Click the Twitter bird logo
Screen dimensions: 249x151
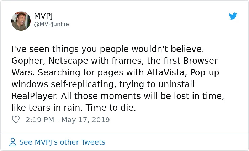(x=233, y=16)
